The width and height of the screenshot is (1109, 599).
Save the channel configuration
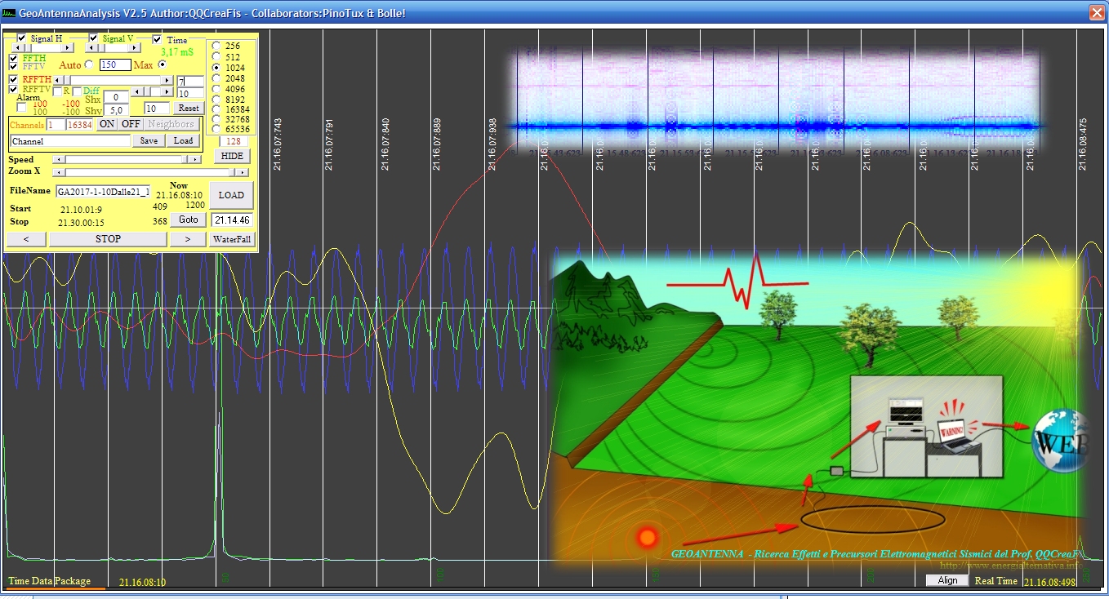[149, 140]
